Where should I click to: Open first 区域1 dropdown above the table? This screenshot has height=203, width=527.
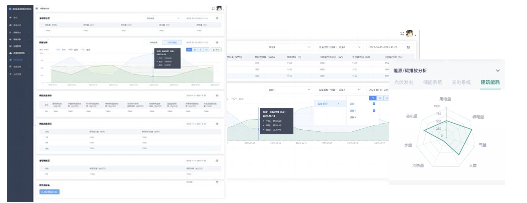pos(289,47)
